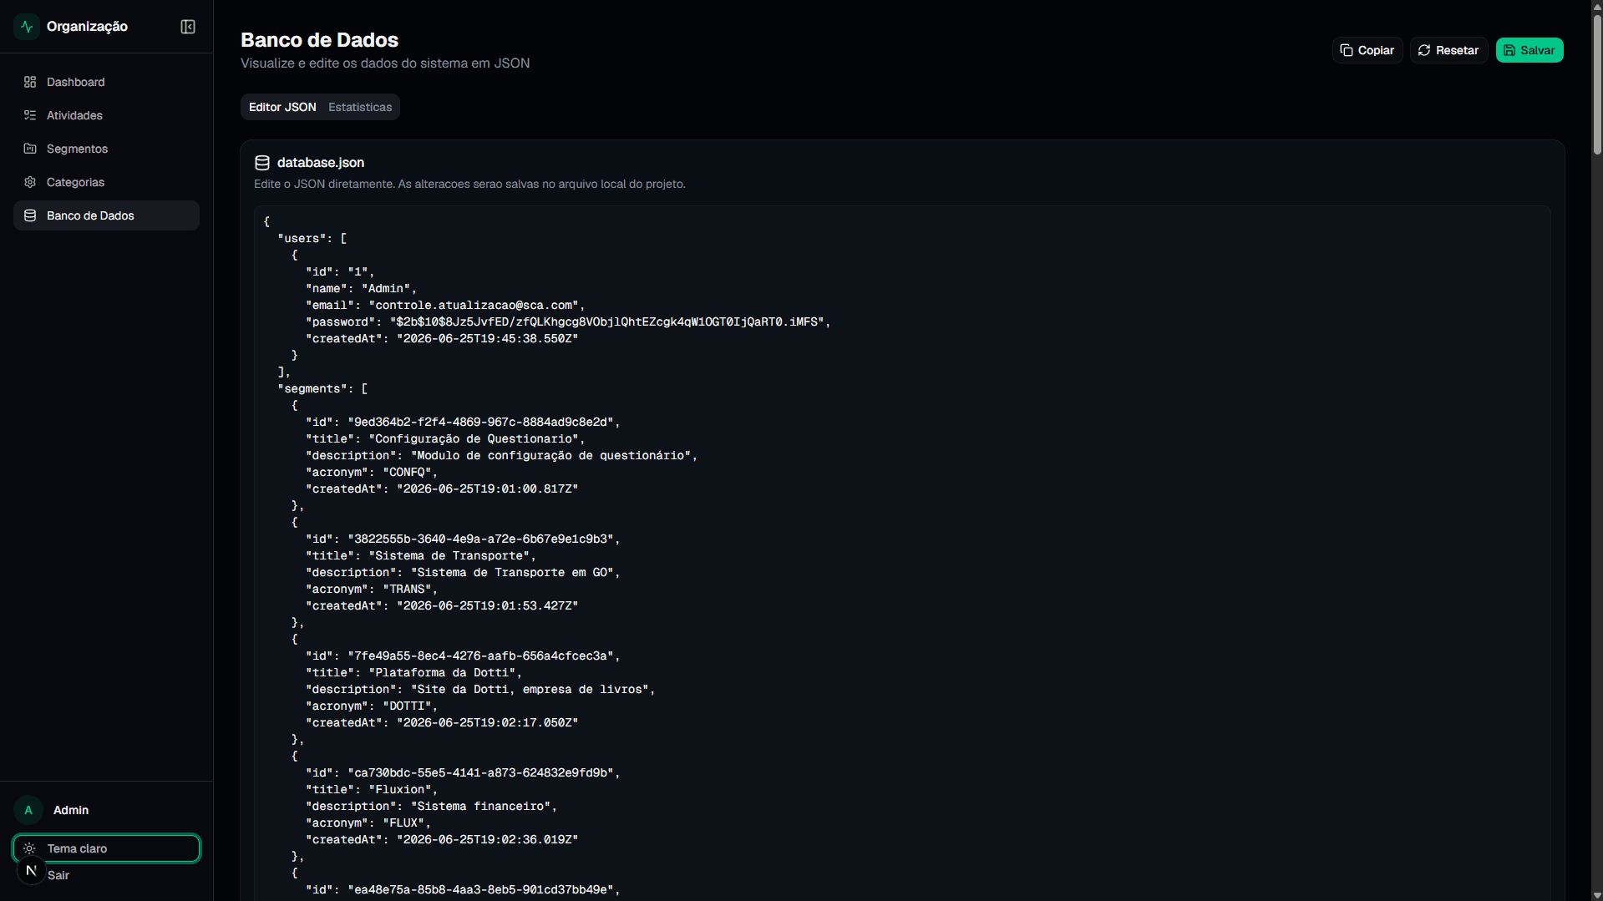Click the "users": [ line
Image resolution: width=1603 pixels, height=901 pixels.
pos(312,239)
